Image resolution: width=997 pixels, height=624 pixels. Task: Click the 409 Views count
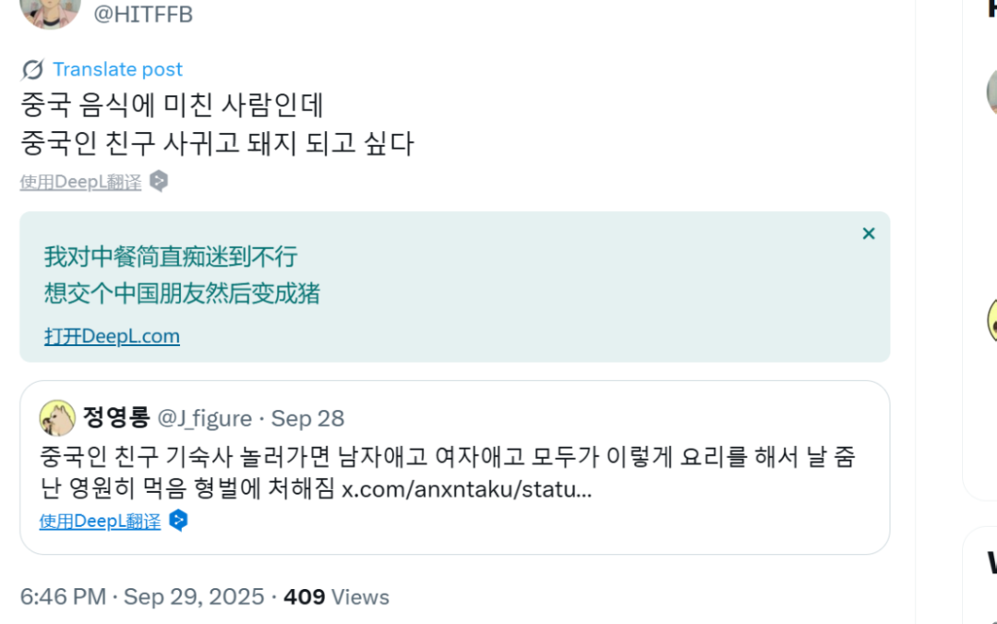click(336, 597)
